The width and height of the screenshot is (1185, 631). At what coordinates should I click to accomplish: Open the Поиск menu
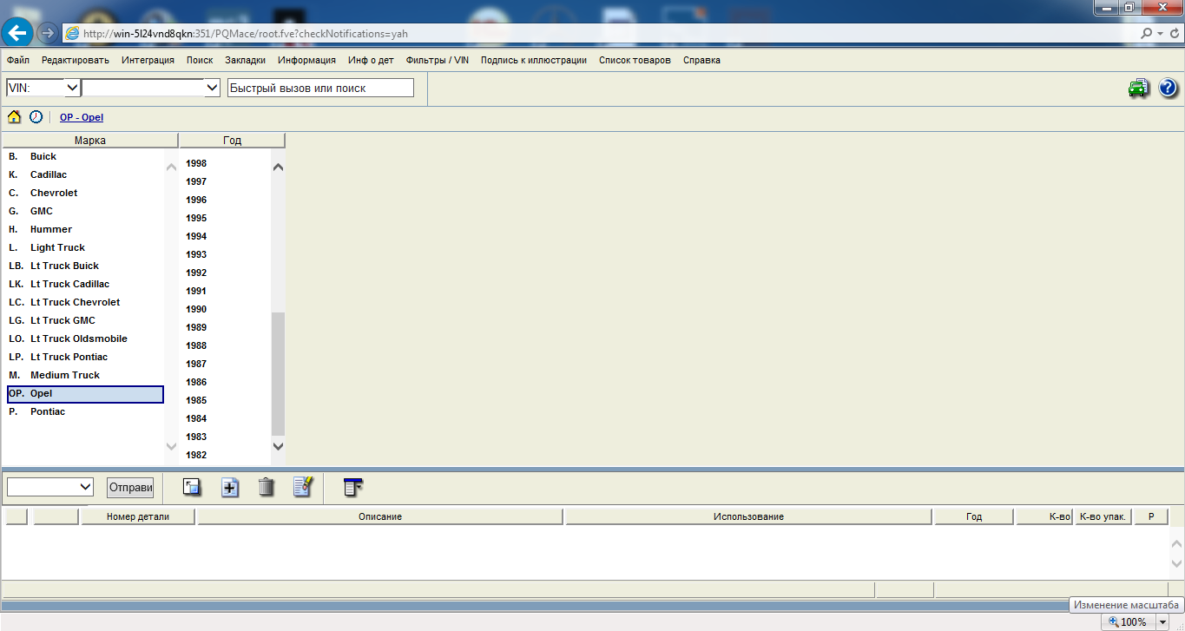(x=200, y=60)
